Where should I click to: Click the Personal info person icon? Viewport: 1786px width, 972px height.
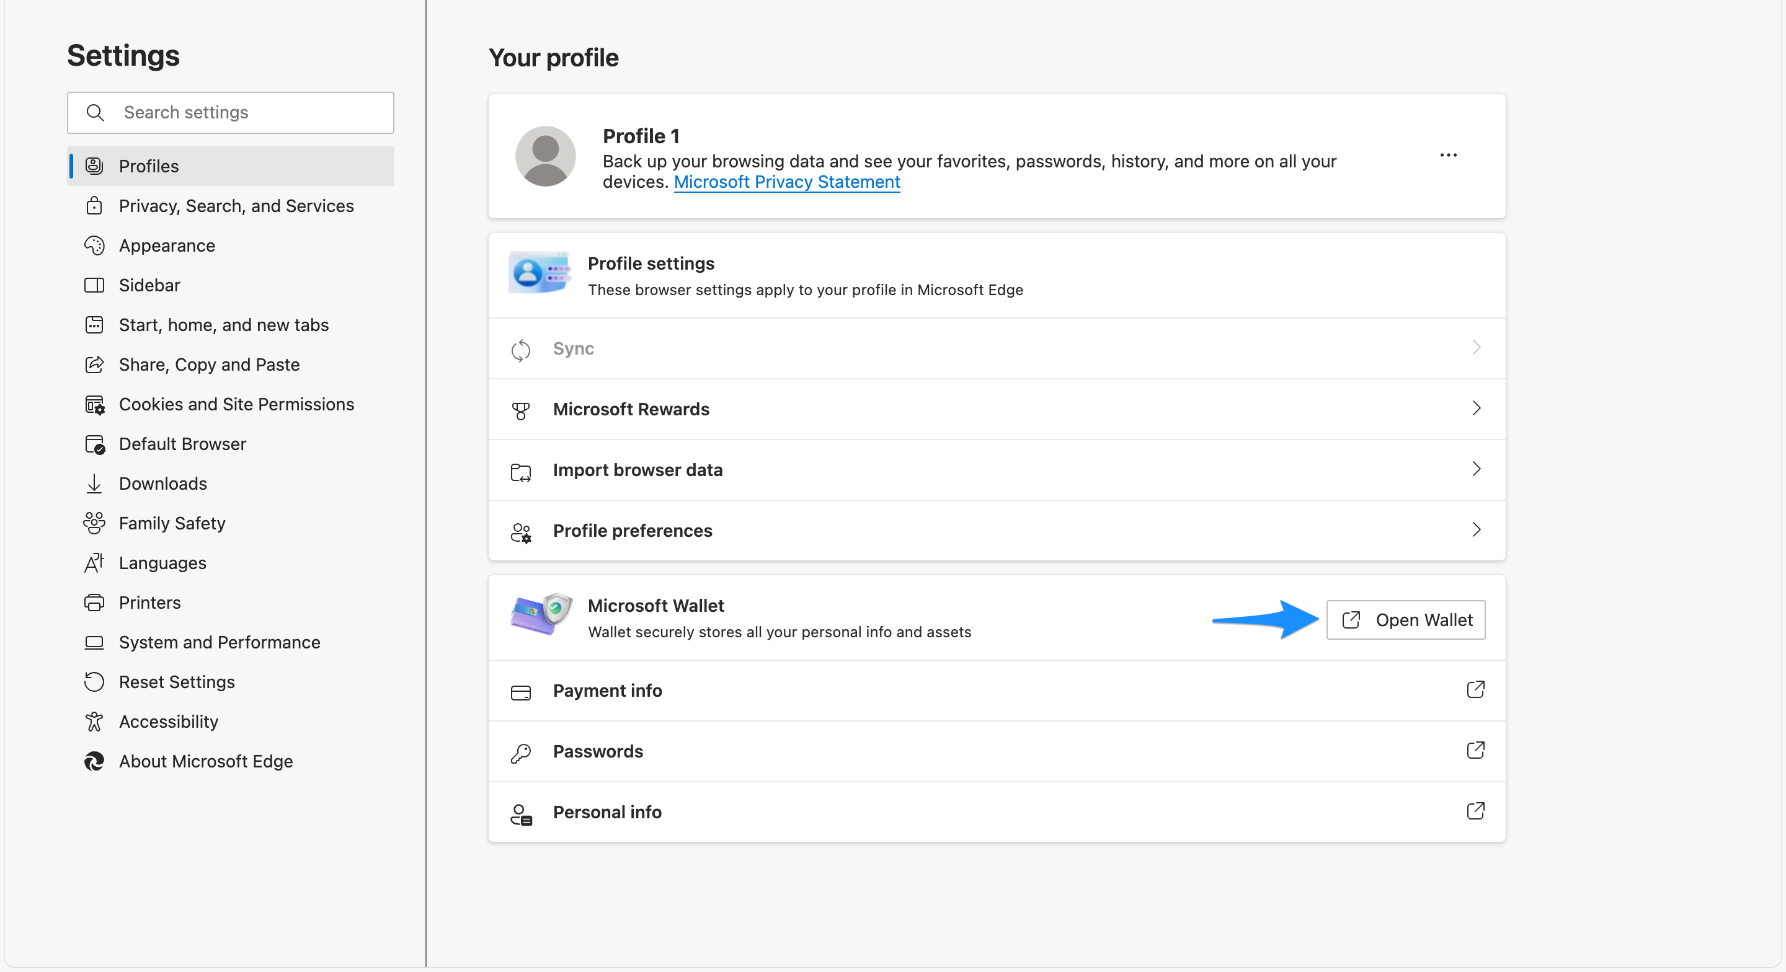[x=521, y=814]
